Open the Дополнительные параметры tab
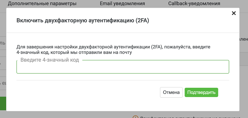 coord(42,3)
